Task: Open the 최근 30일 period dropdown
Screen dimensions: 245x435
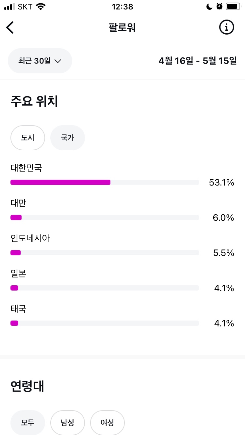Action: tap(40, 61)
